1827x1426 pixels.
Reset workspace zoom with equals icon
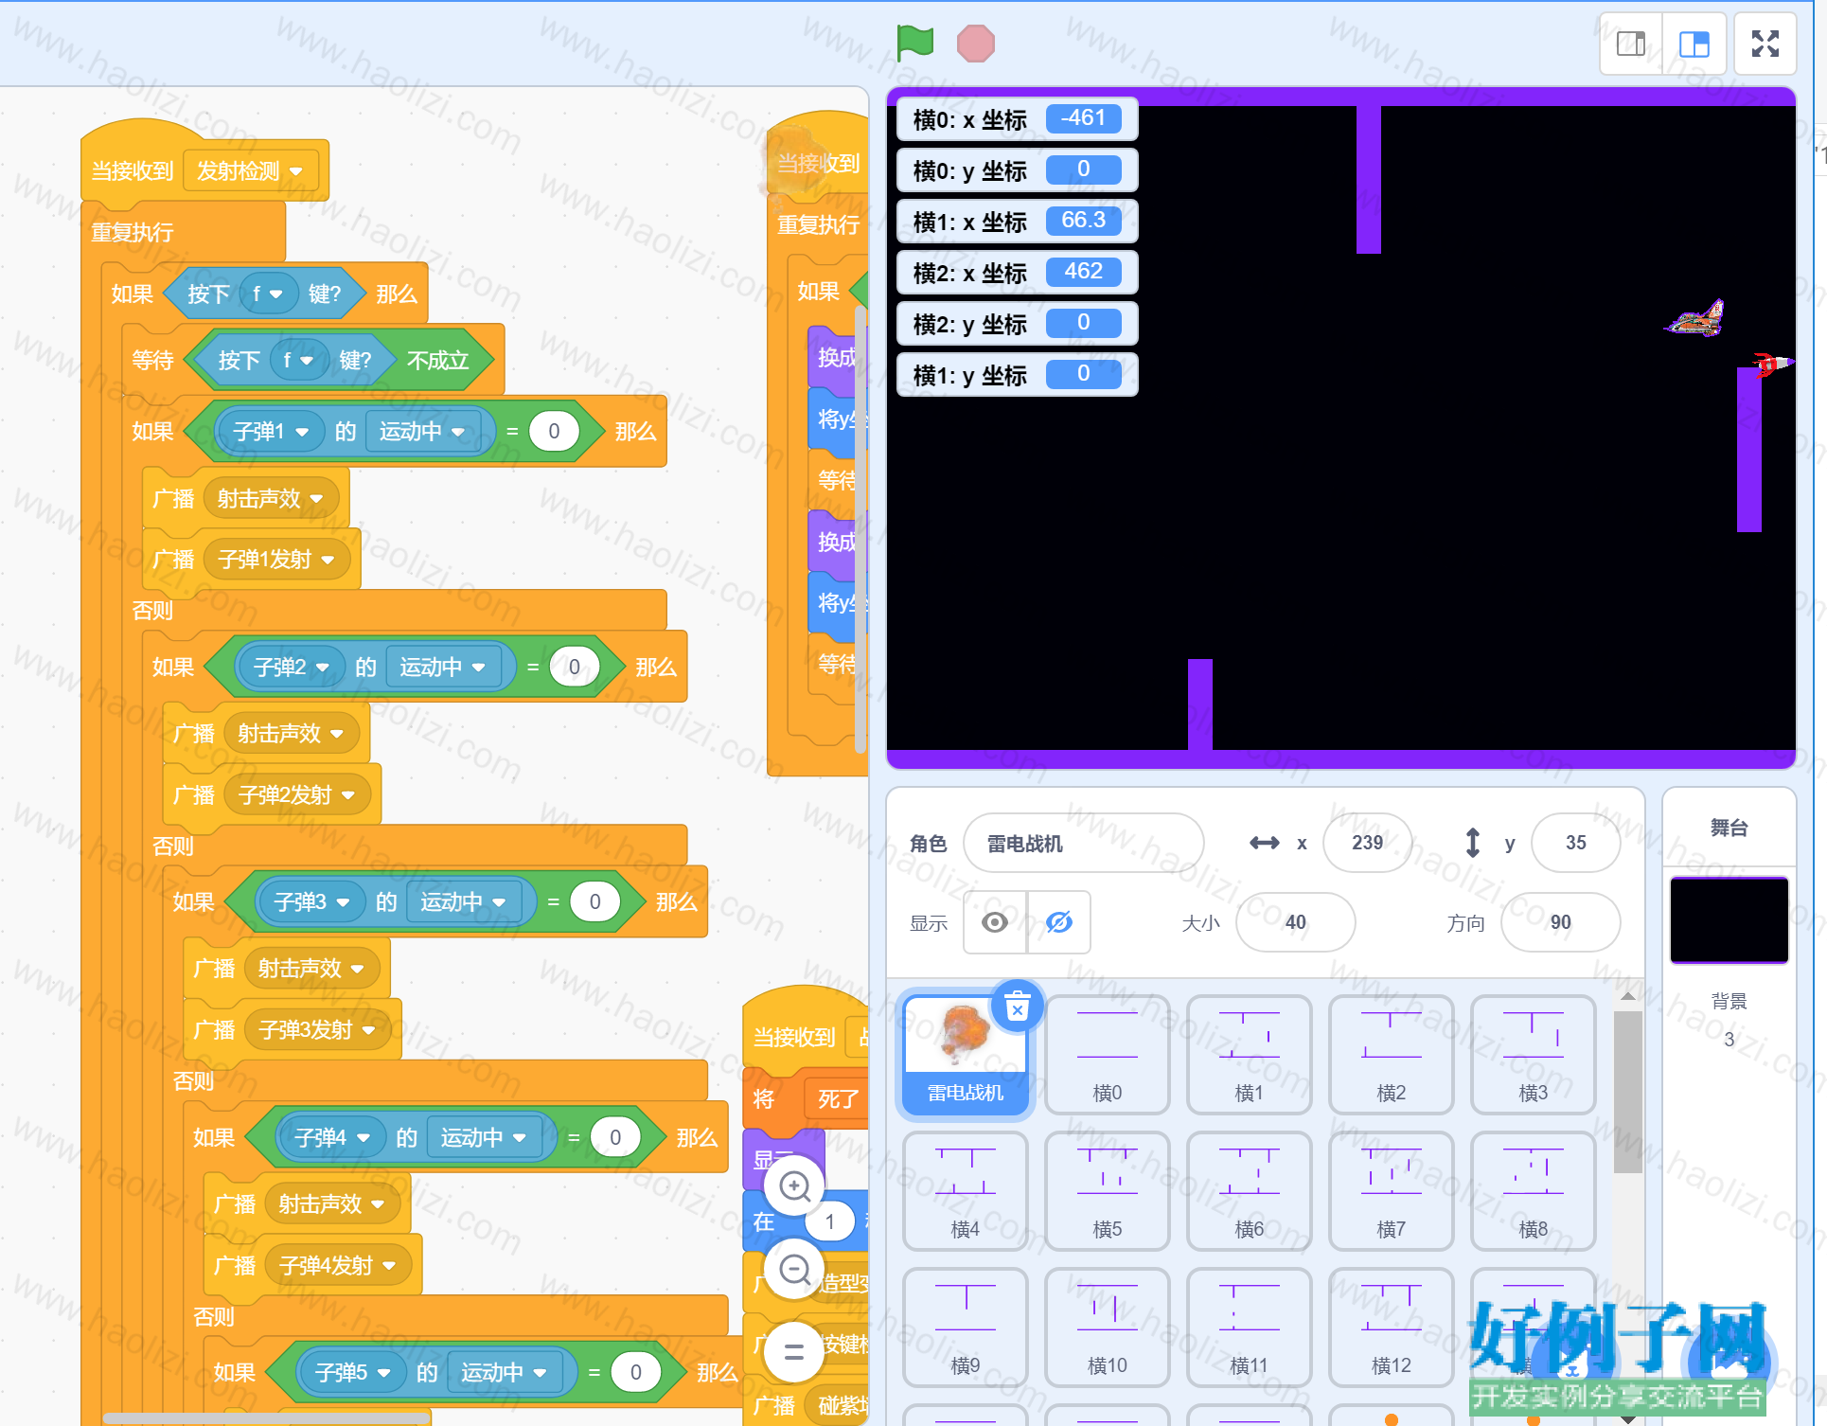pos(794,1352)
